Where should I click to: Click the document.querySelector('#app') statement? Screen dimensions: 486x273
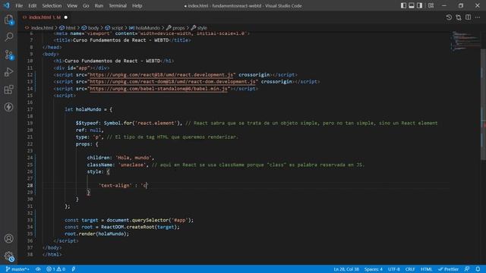point(150,220)
